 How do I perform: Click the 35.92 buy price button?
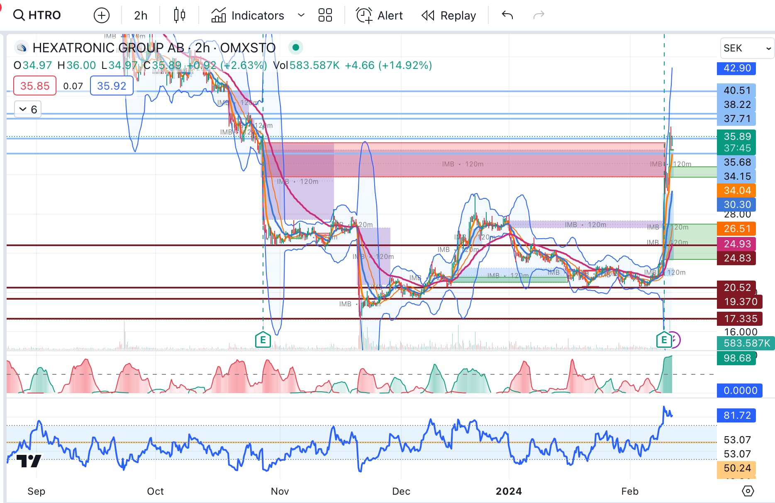[x=112, y=86]
